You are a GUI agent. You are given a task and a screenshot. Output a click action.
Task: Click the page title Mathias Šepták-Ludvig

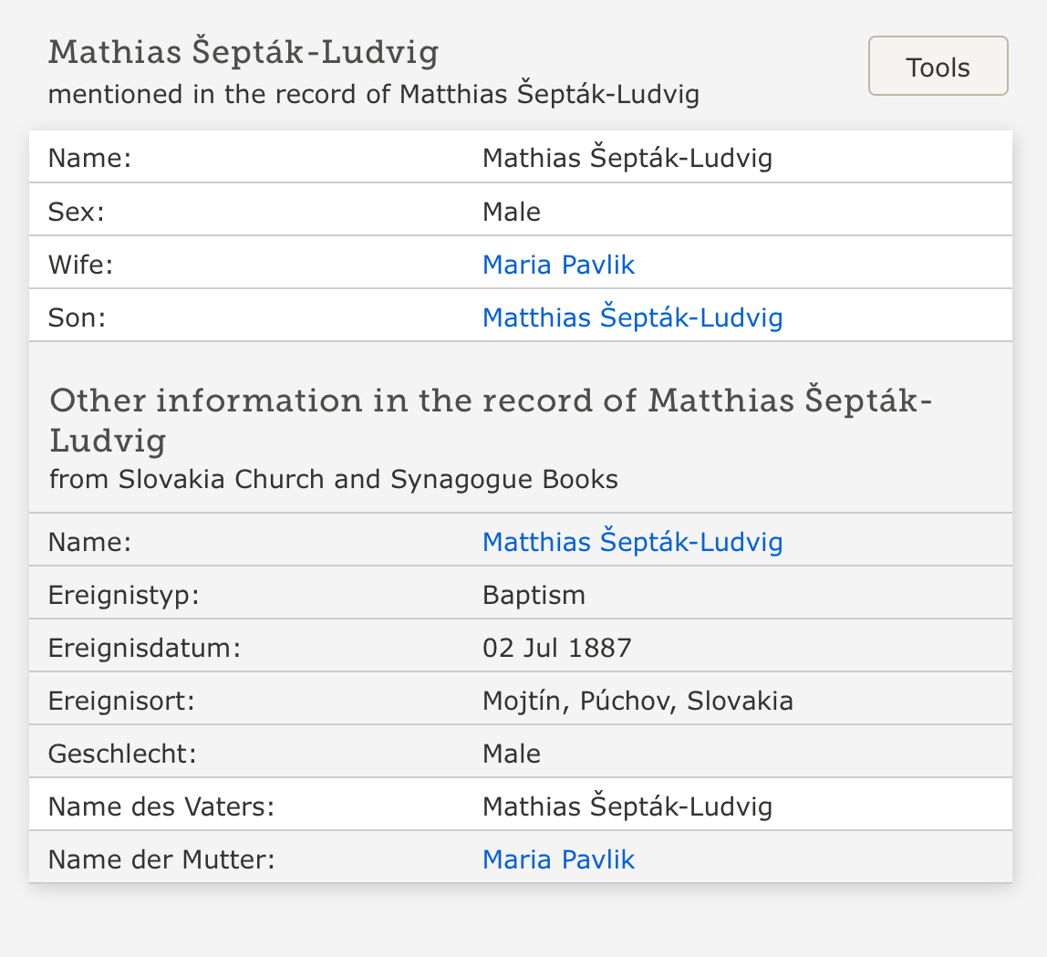click(x=244, y=53)
